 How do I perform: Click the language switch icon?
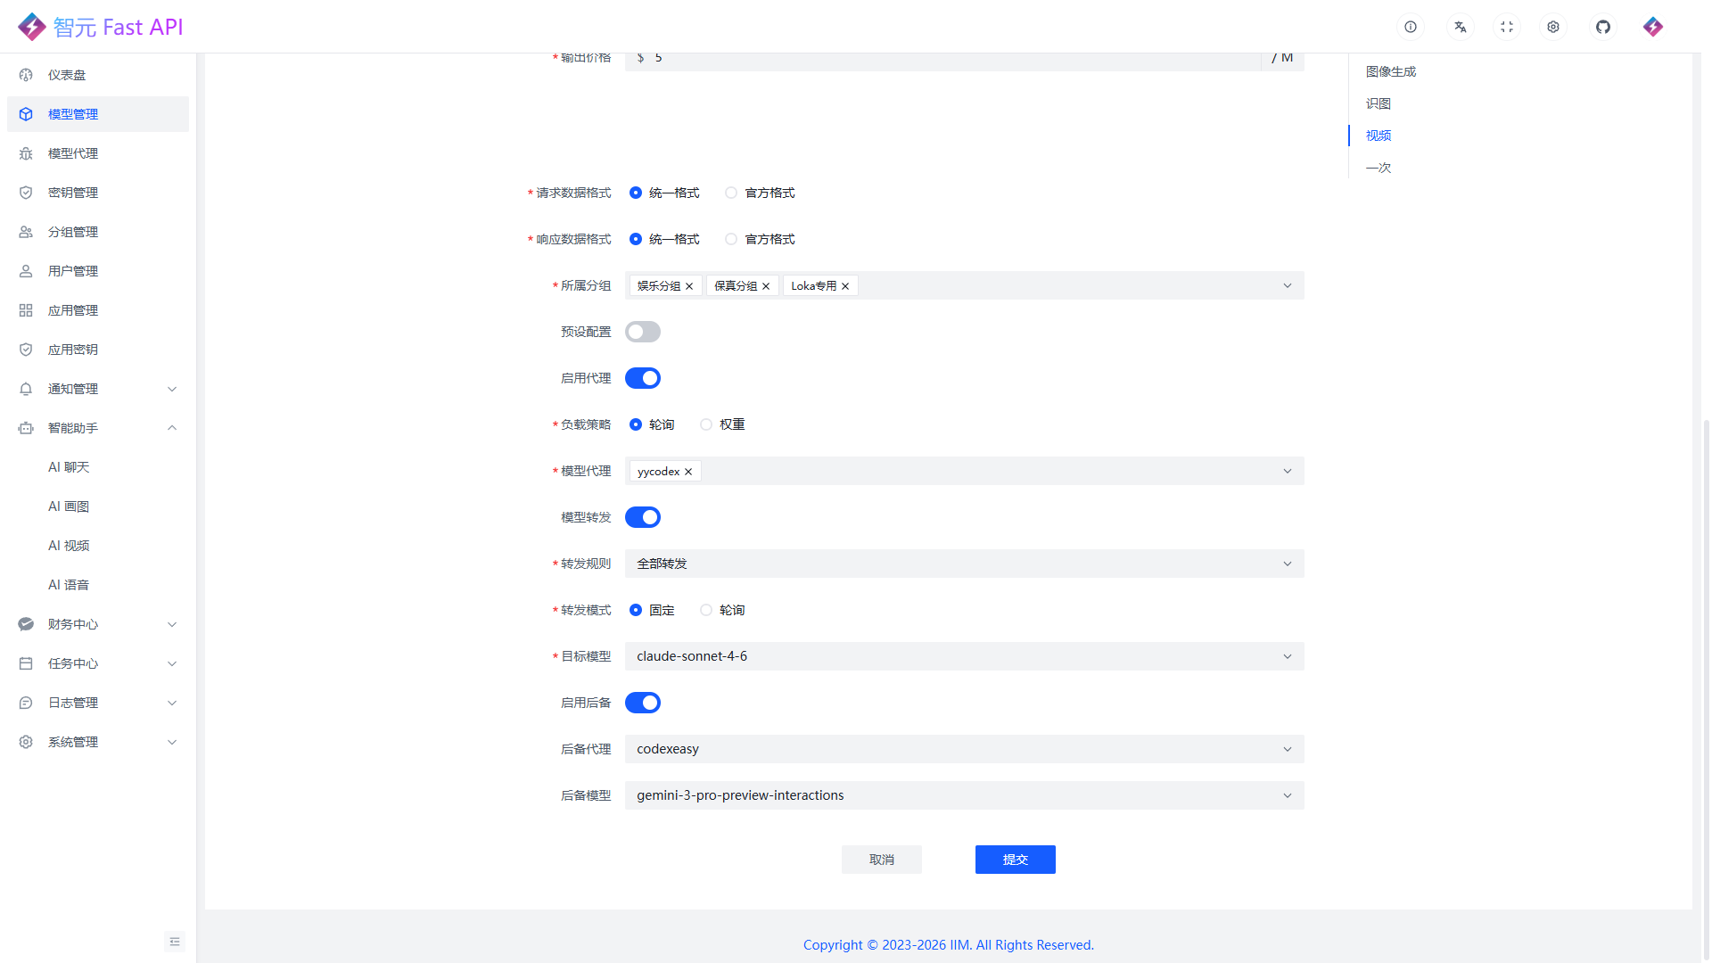click(x=1460, y=27)
